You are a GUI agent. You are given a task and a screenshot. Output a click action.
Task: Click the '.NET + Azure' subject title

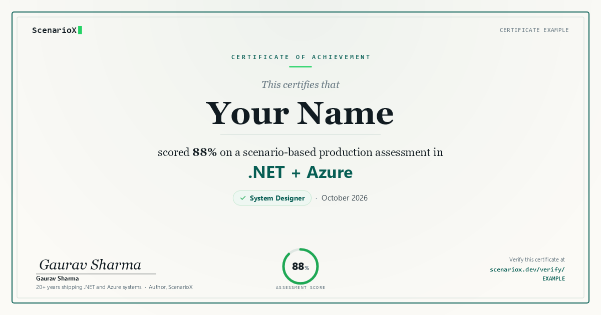click(x=300, y=172)
